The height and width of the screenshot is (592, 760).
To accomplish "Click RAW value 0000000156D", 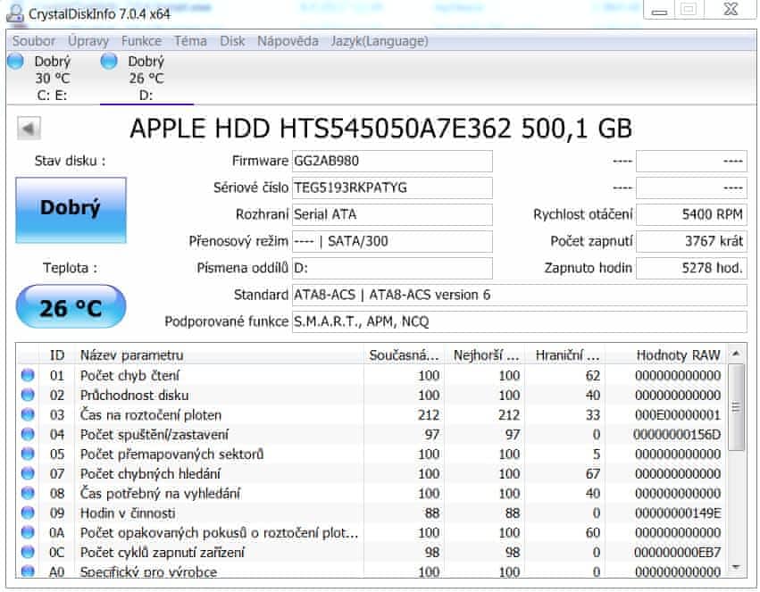I will (x=678, y=434).
